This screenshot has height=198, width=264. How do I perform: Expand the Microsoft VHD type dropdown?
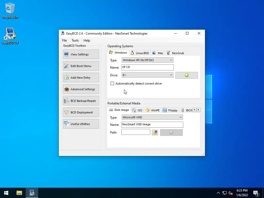coord(152,117)
